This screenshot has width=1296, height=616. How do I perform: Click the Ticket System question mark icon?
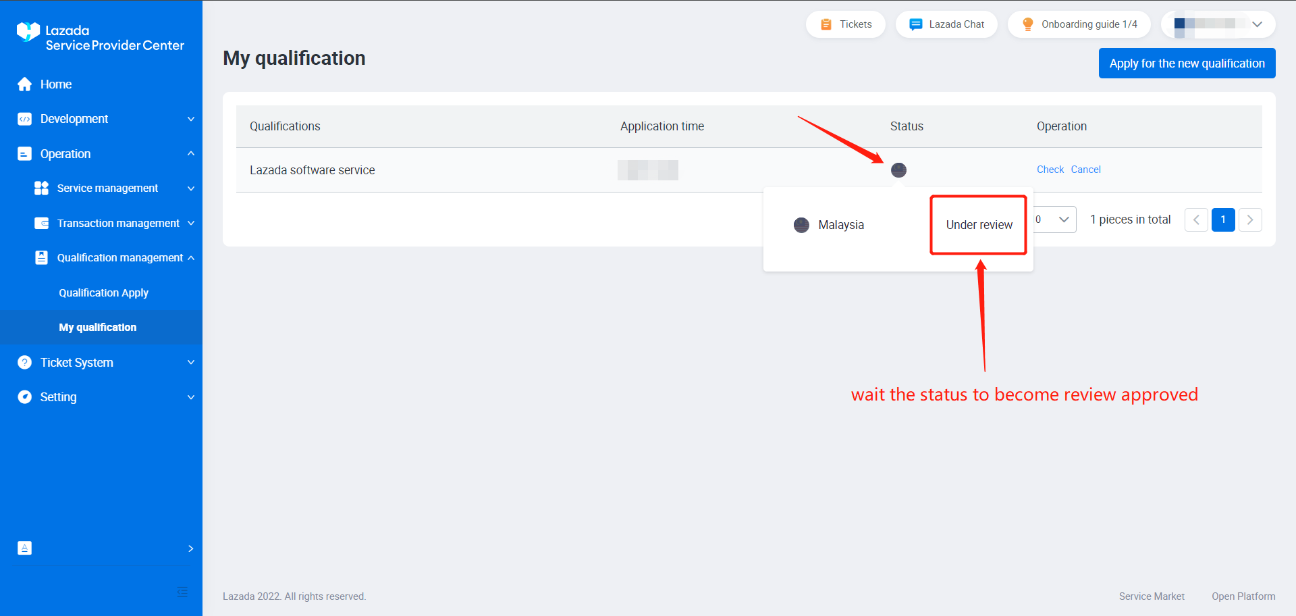pyautogui.click(x=25, y=363)
